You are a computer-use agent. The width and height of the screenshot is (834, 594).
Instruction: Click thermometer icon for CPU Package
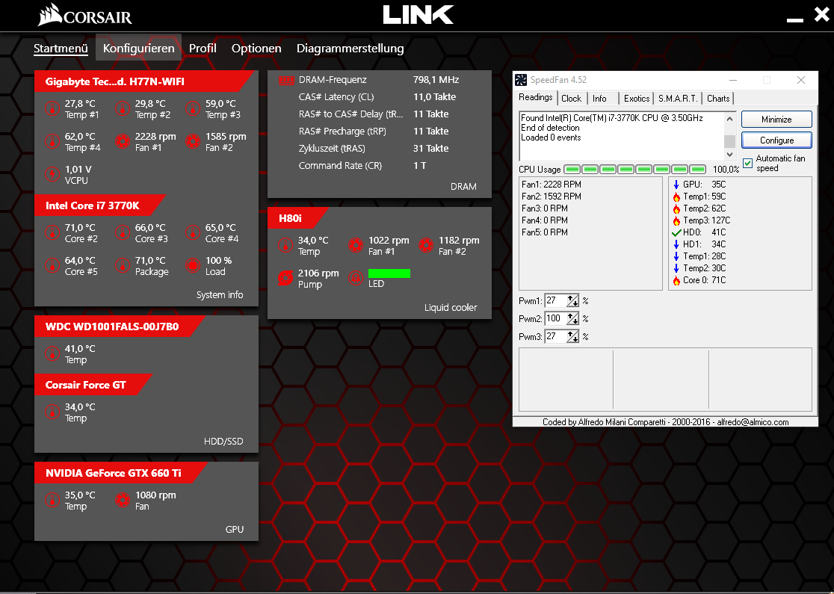123,266
